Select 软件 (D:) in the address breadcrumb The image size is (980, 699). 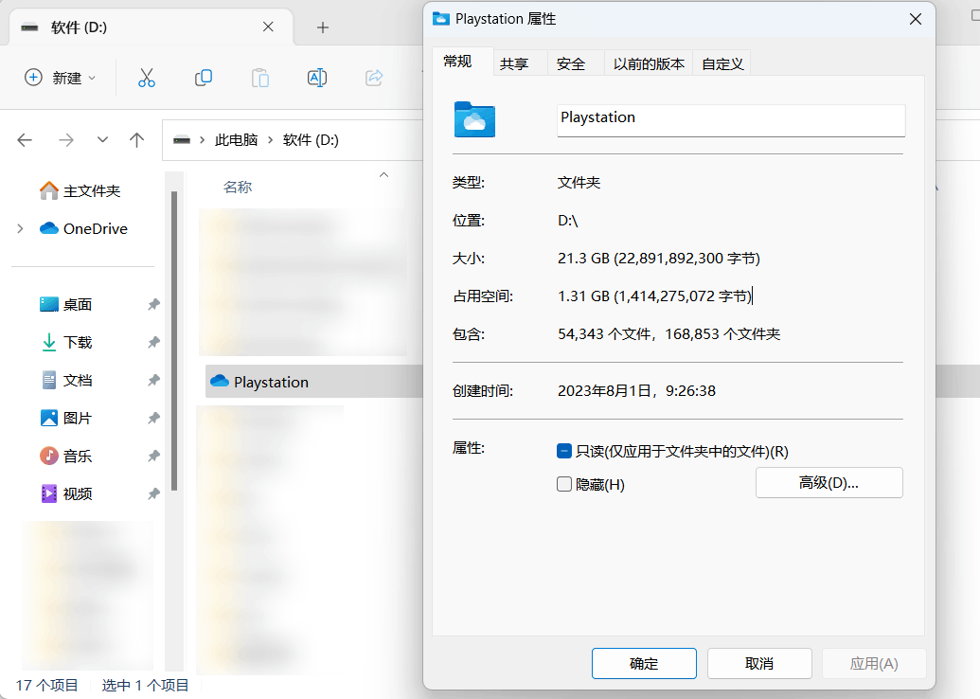point(311,140)
